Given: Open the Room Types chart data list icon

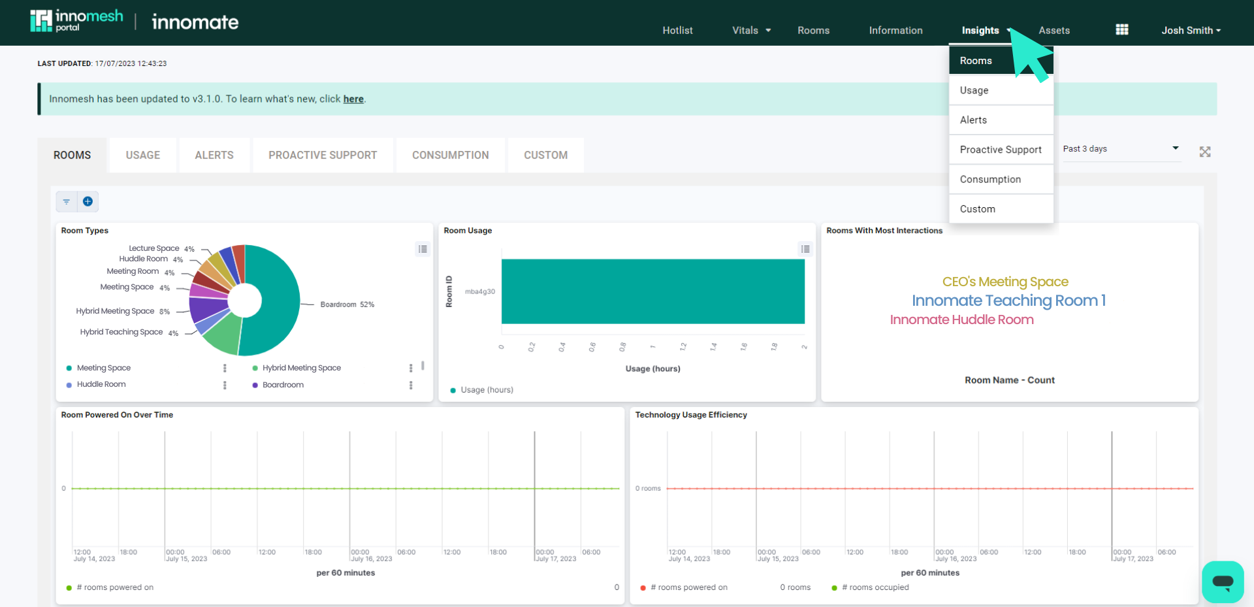Looking at the screenshot, I should 422,249.
